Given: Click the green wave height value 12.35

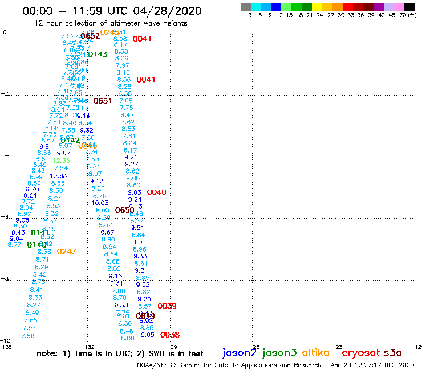Looking at the screenshot, I should (x=62, y=161).
